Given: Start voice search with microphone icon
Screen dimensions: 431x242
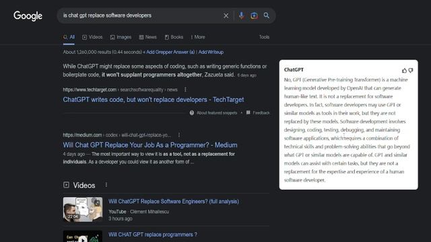Looking at the screenshot, I should [x=241, y=15].
